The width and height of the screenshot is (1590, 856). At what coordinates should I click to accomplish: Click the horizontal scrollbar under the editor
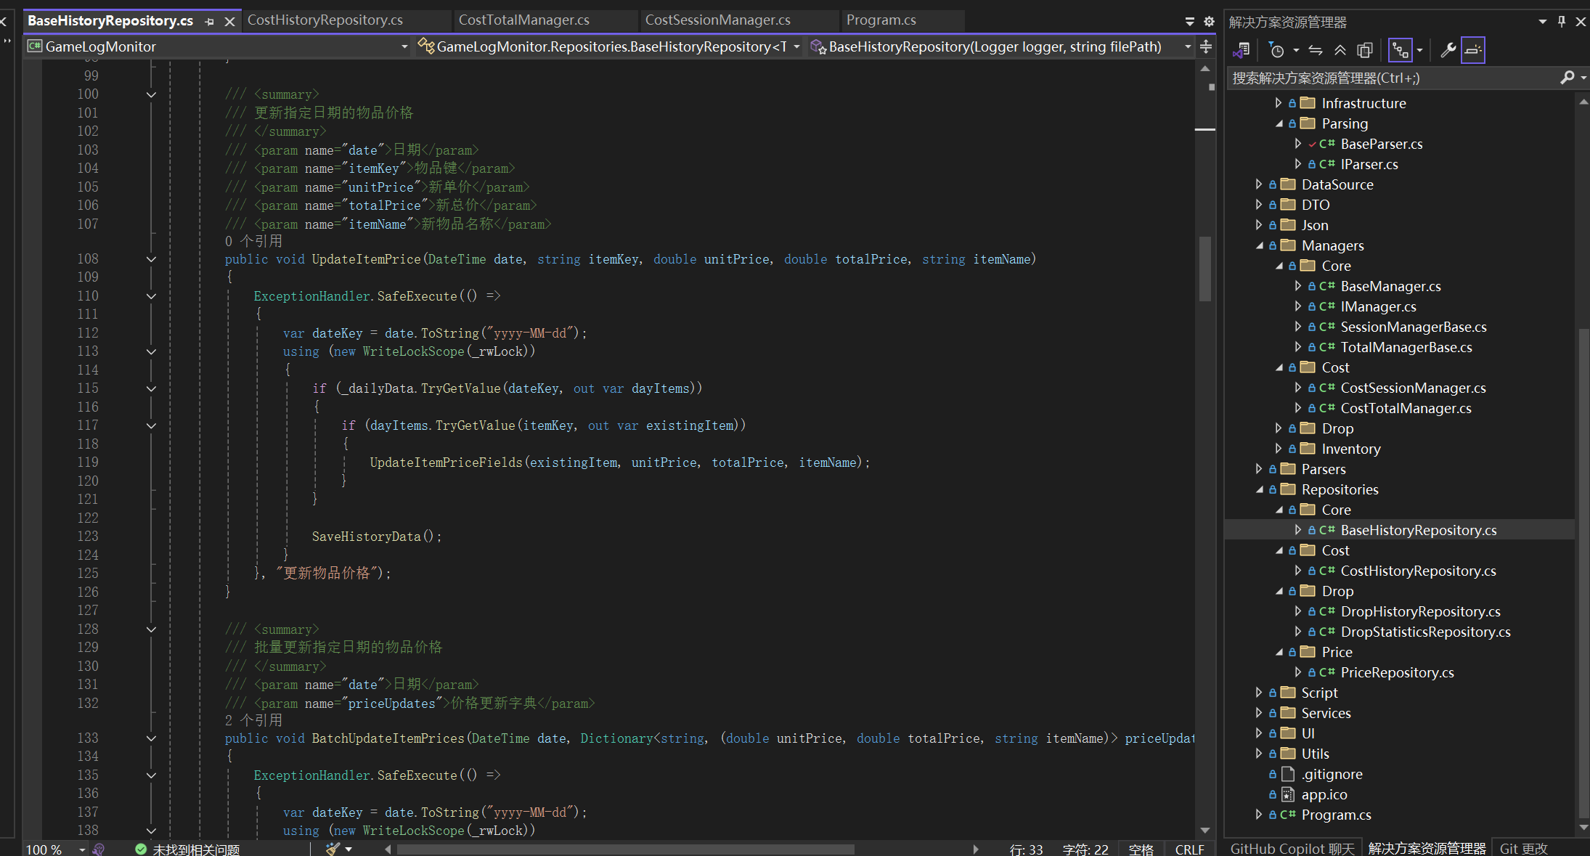tap(624, 849)
